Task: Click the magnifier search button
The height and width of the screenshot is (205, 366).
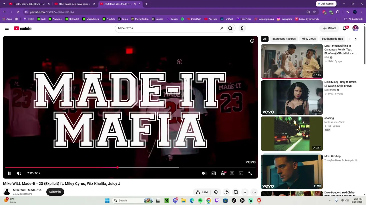Action: click(x=230, y=28)
